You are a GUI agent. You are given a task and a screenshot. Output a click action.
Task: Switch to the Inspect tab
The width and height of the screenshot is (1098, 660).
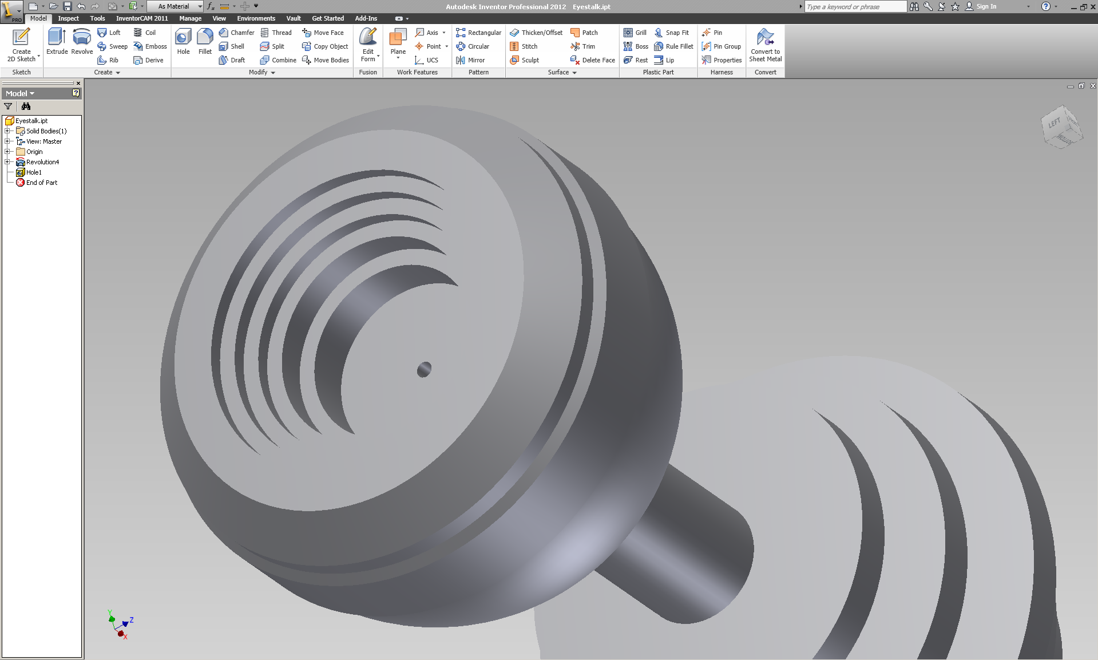point(69,18)
